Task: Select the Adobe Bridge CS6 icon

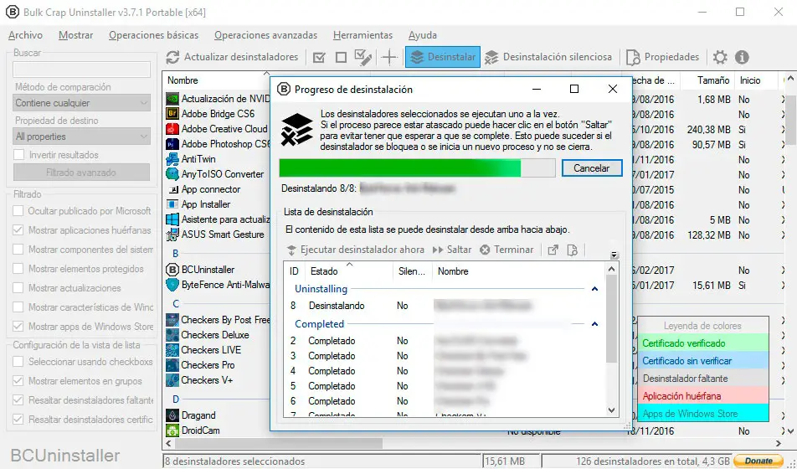Action: click(172, 113)
